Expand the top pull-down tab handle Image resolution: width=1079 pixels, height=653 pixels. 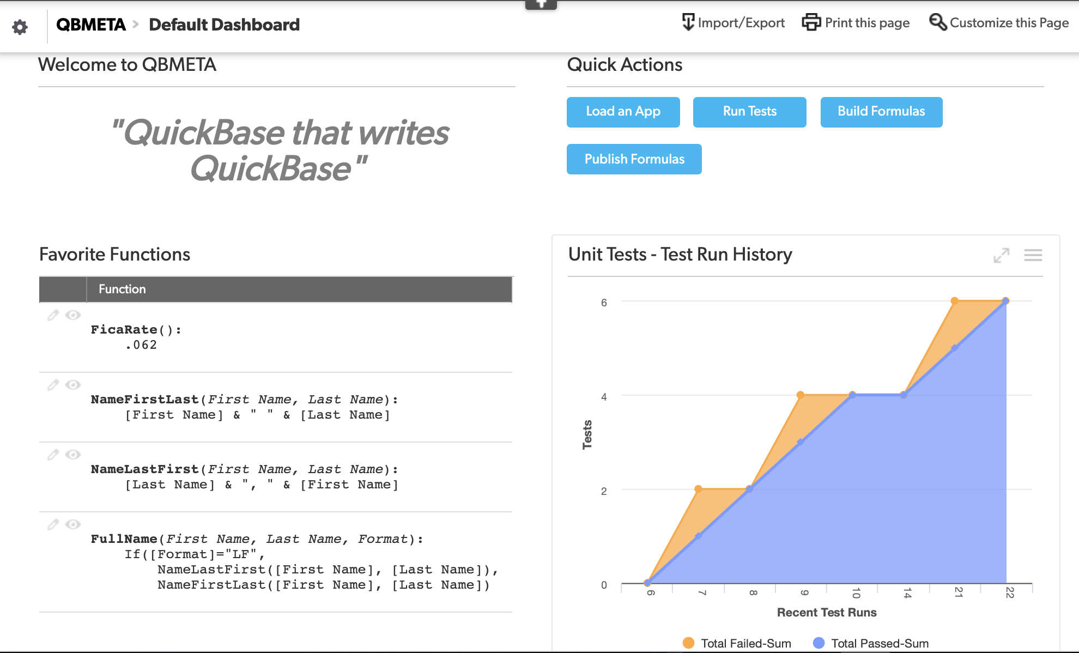541,4
